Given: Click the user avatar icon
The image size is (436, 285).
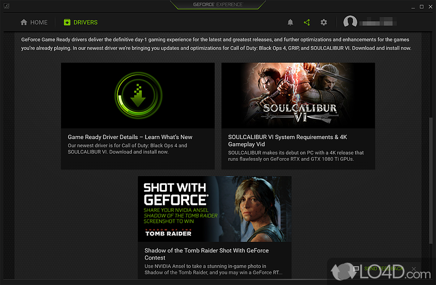Looking at the screenshot, I should tap(350, 21).
